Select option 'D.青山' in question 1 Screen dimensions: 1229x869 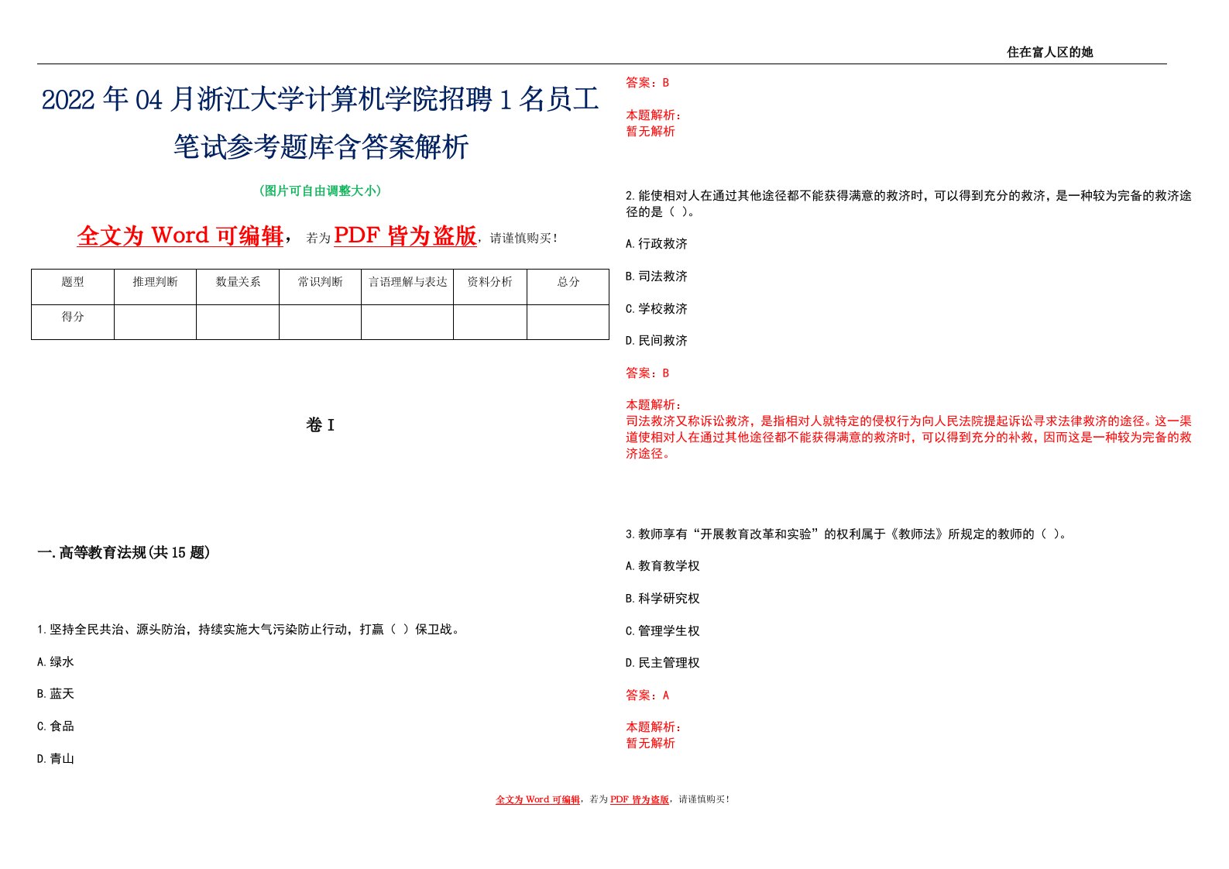(x=56, y=759)
